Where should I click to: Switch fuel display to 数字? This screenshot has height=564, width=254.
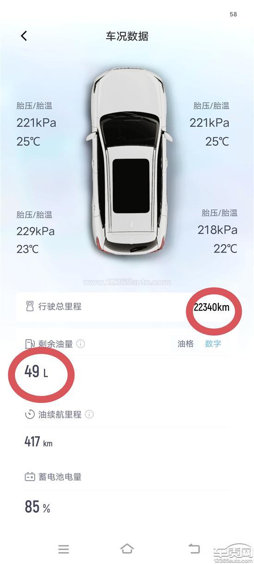coord(213,344)
